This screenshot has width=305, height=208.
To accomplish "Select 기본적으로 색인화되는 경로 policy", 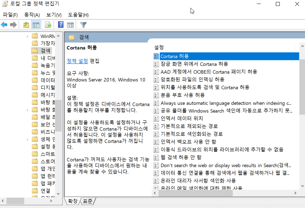I will [x=192, y=134].
